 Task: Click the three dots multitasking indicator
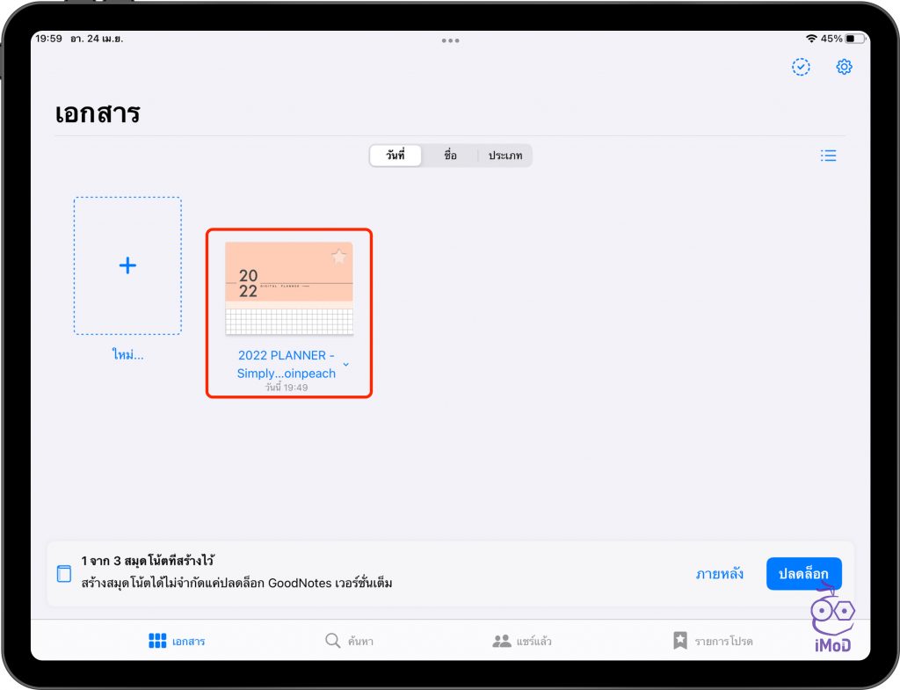pyautogui.click(x=450, y=40)
